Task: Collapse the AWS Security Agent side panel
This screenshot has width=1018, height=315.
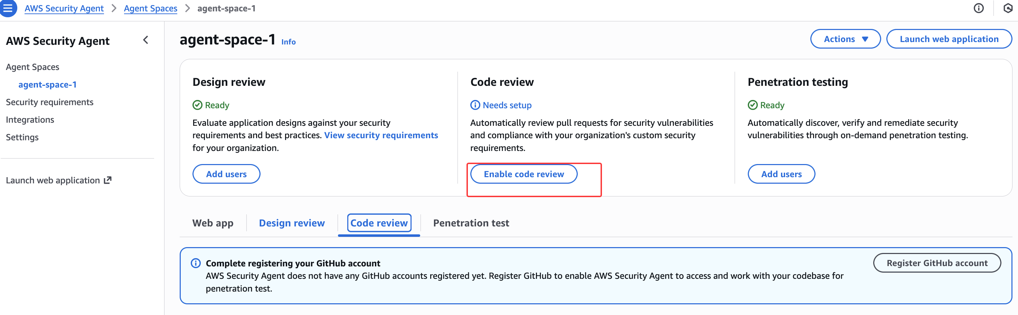Action: pos(145,40)
